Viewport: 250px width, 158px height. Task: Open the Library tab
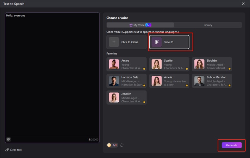[x=208, y=25]
